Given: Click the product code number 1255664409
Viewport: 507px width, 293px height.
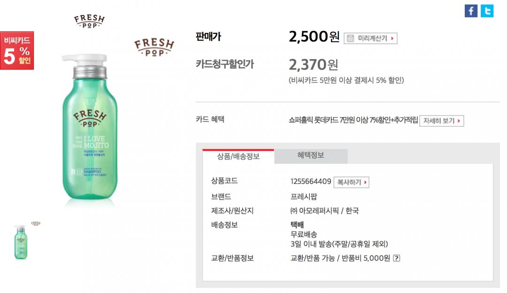Looking at the screenshot, I should [x=311, y=181].
